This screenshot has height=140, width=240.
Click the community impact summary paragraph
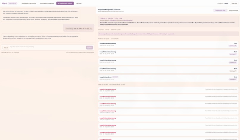[167, 24]
